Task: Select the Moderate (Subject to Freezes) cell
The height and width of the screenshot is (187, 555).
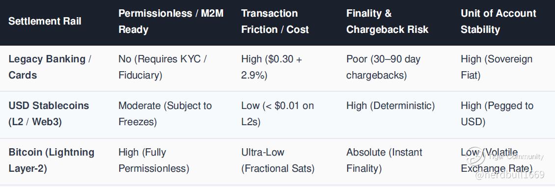Action: click(165, 113)
